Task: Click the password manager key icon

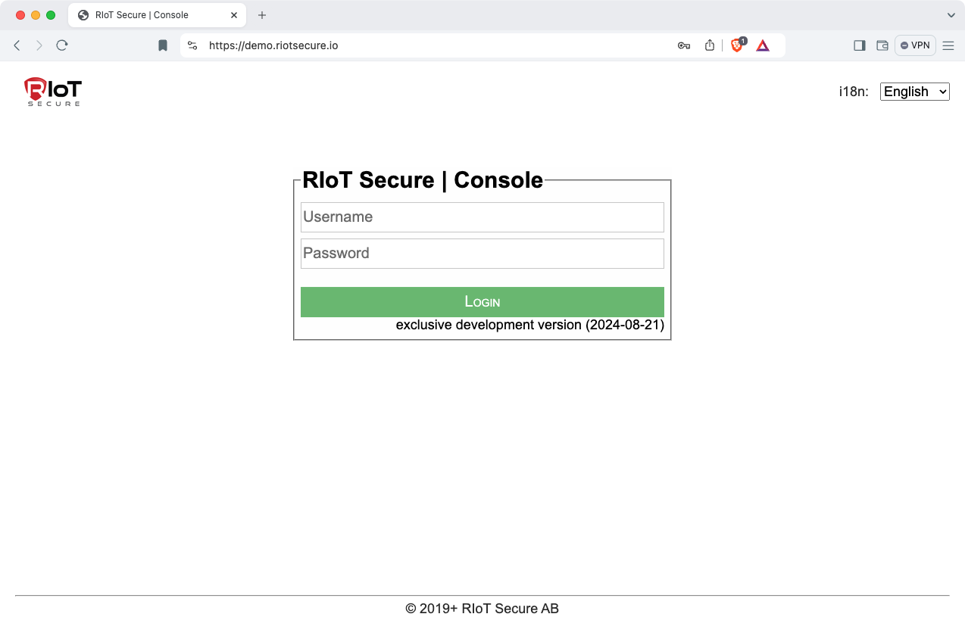Action: tap(683, 45)
